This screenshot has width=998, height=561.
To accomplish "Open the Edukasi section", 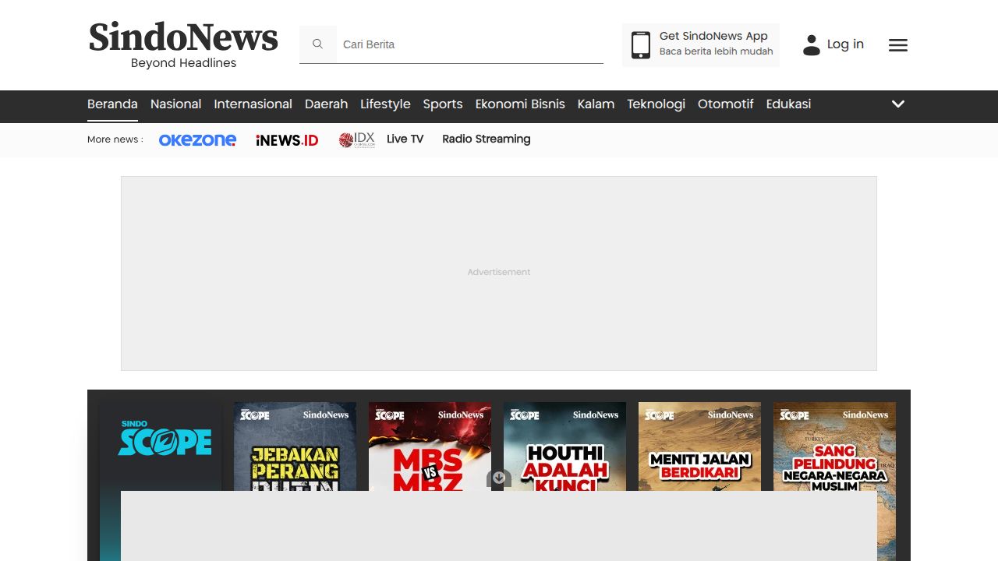I will click(788, 104).
